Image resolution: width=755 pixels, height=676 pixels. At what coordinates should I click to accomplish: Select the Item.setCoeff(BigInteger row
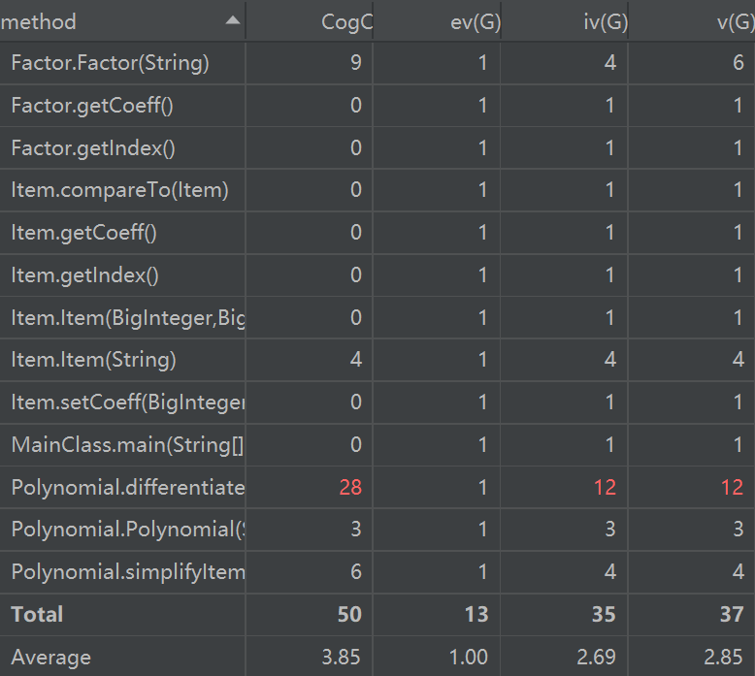377,402
